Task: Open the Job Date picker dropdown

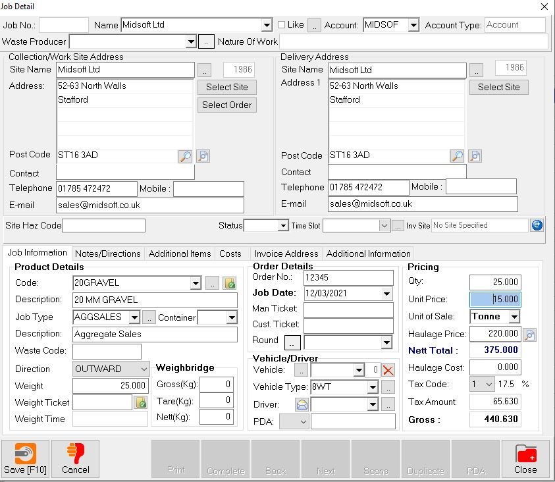Action: pyautogui.click(x=386, y=294)
